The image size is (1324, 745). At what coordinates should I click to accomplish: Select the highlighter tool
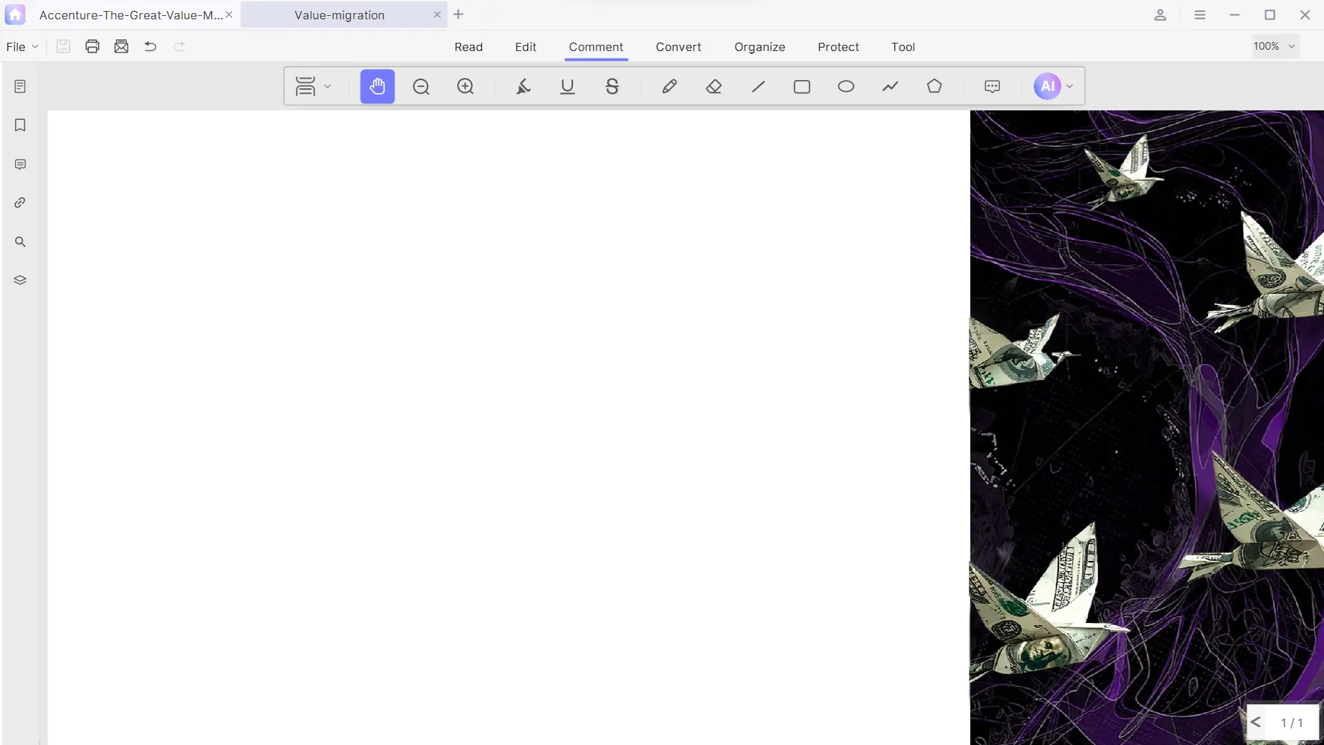(523, 86)
